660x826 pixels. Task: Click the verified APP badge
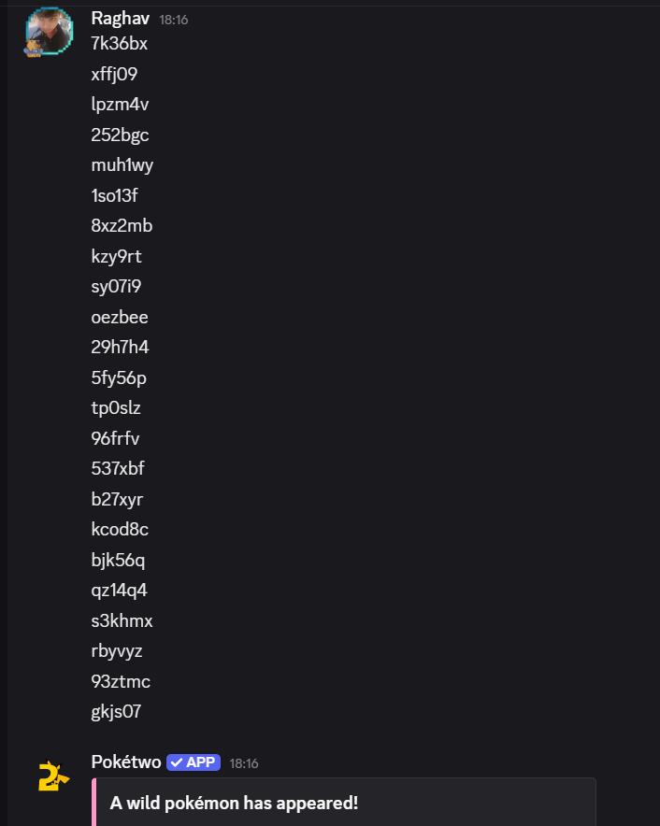coord(194,762)
